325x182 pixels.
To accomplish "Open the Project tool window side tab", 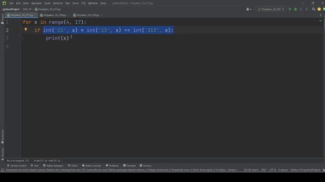I will pyautogui.click(x=2, y=19).
